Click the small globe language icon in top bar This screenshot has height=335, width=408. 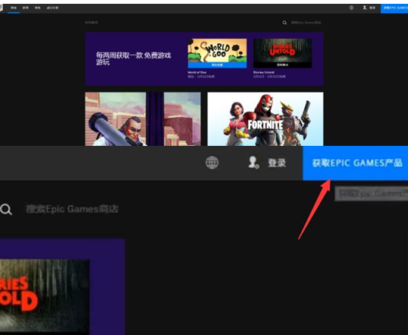351,8
